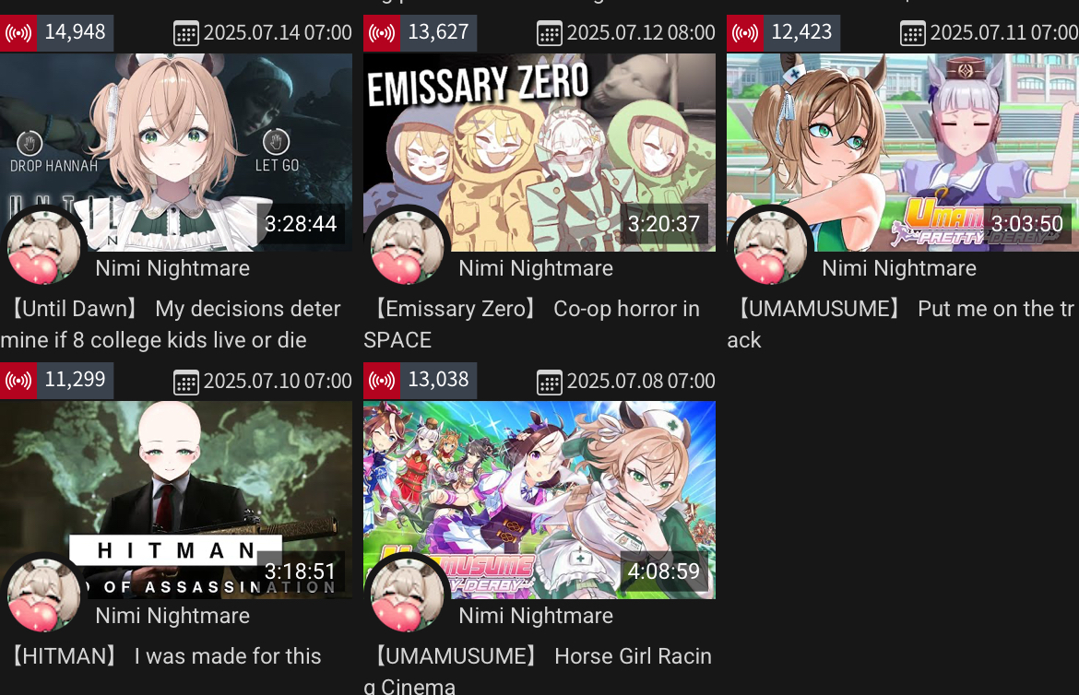Click Nimi Nightmare avatar on Until Dawn card
Viewport: 1079px width, 695px height.
(x=43, y=248)
